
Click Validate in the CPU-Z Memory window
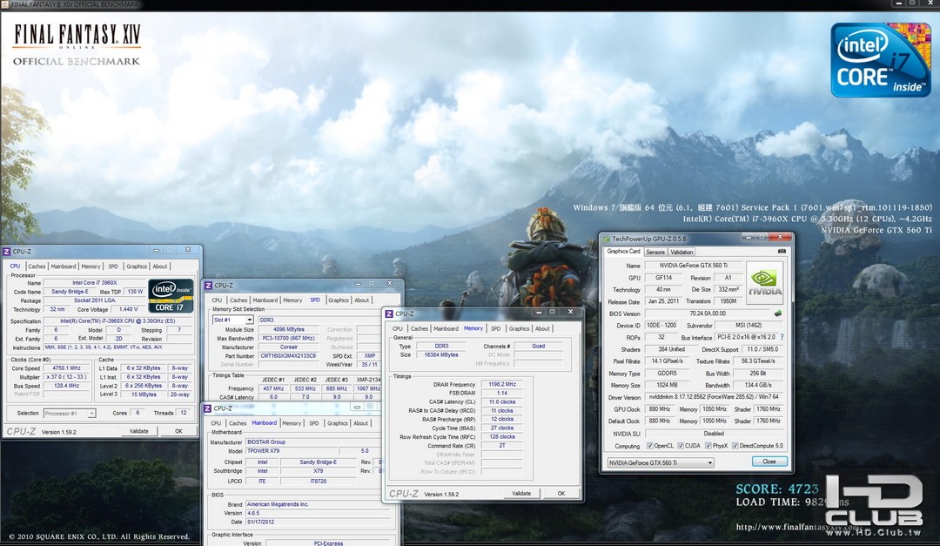(520, 493)
